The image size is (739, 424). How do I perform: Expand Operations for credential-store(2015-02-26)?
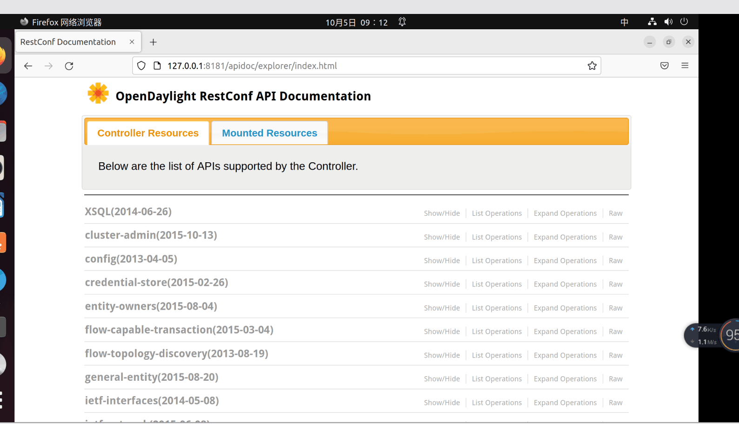pyautogui.click(x=565, y=285)
